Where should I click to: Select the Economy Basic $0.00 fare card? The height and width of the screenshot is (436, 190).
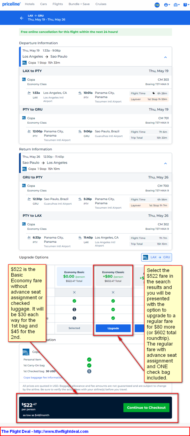(x=74, y=277)
